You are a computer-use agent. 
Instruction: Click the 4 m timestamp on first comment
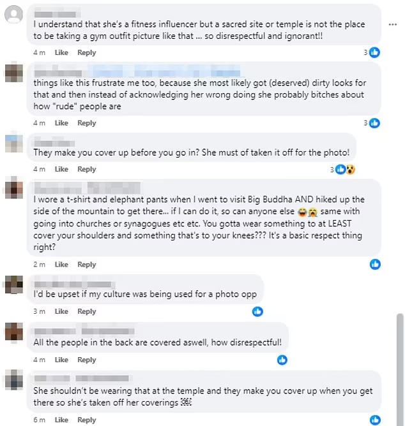[x=40, y=52]
